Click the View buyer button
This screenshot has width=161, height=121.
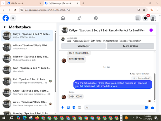tap(83, 46)
